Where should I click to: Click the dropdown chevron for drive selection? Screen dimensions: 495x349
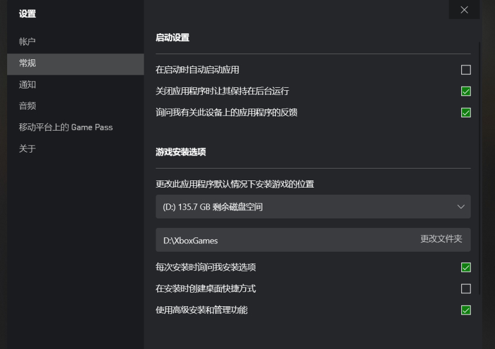(x=461, y=207)
